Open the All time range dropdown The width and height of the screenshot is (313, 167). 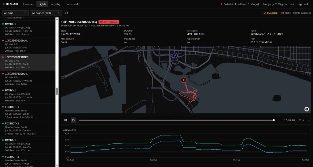pos(15,13)
